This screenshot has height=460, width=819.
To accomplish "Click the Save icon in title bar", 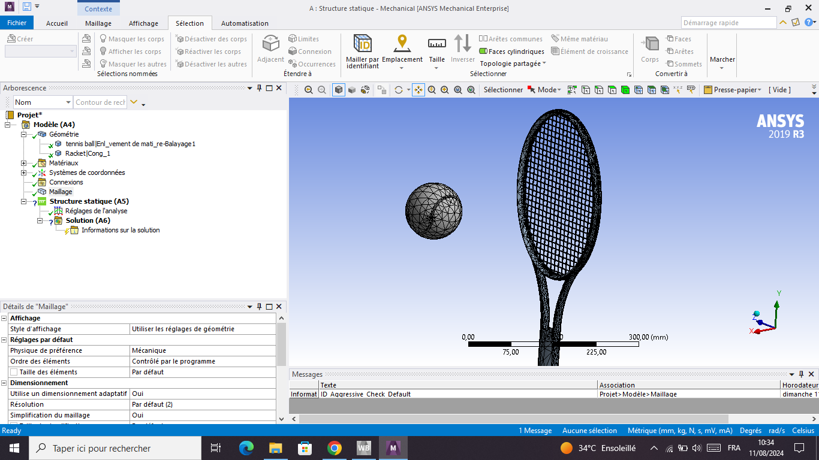I will click(26, 7).
